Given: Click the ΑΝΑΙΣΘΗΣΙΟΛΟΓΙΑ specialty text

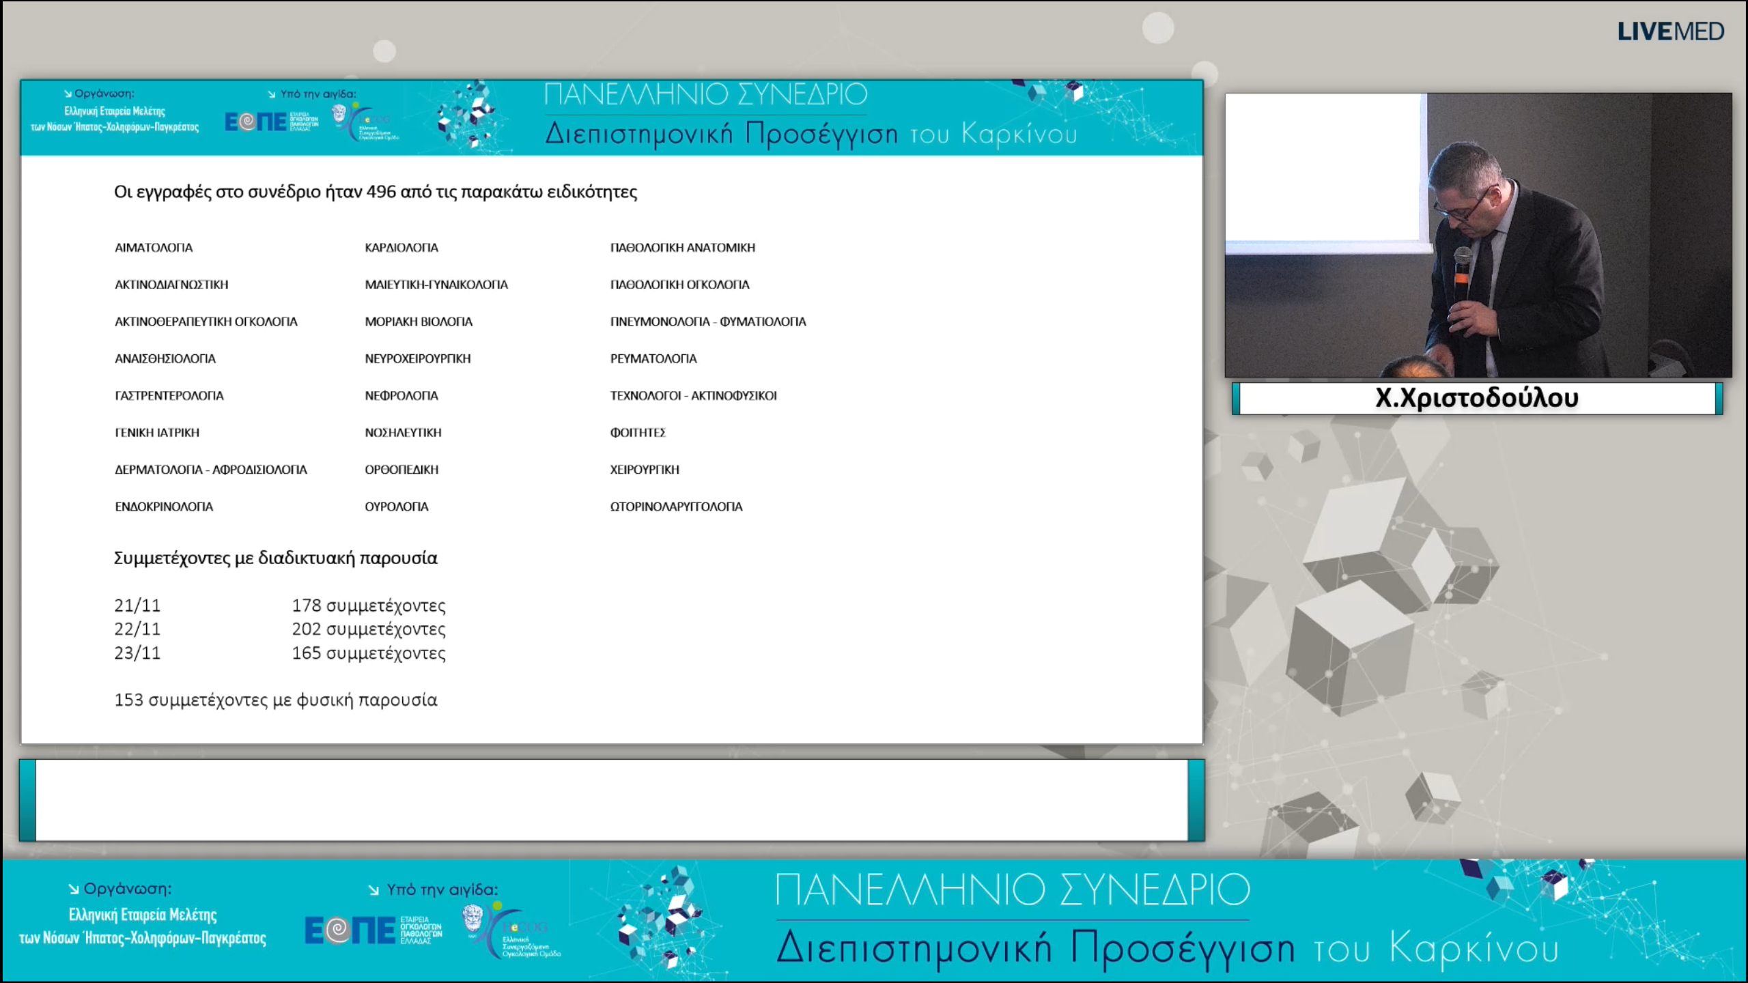Looking at the screenshot, I should [x=165, y=359].
